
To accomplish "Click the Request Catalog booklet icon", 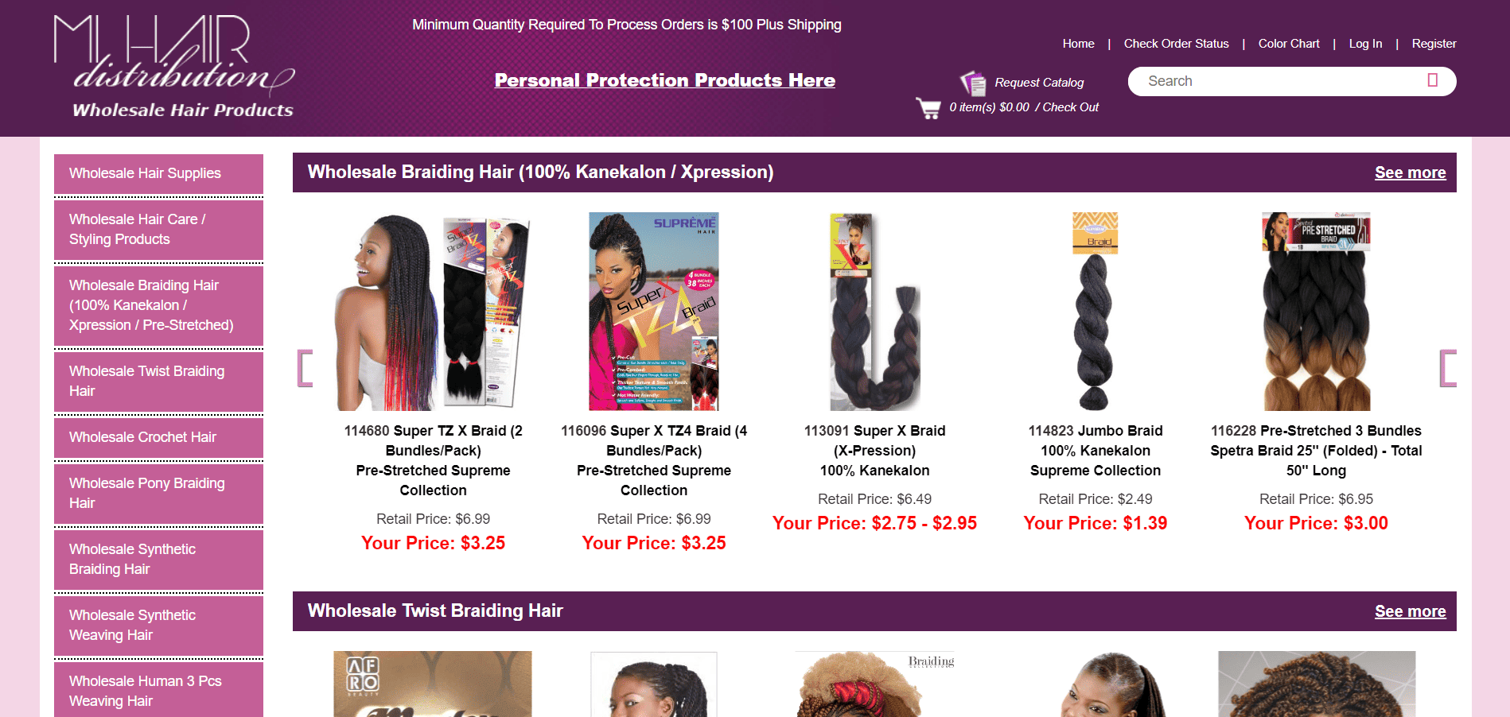I will coord(973,83).
